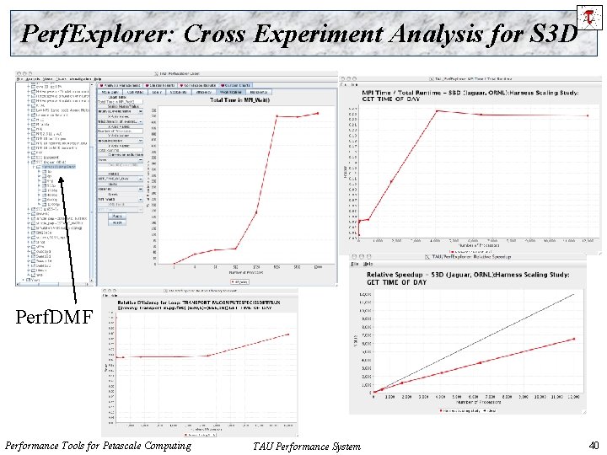Click the Reset button

[x=117, y=222]
